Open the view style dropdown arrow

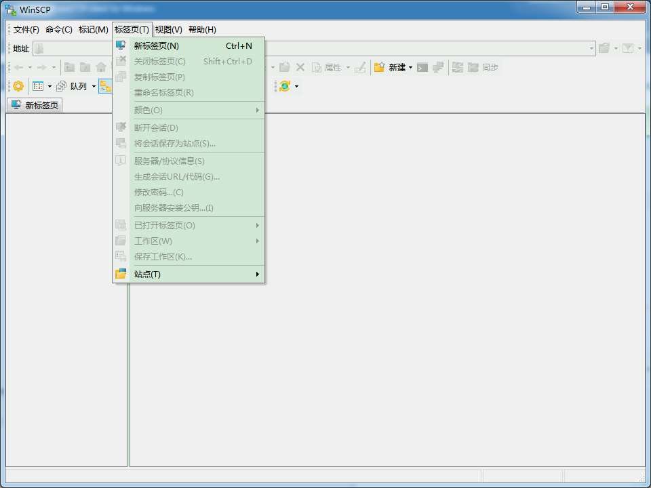(x=50, y=87)
